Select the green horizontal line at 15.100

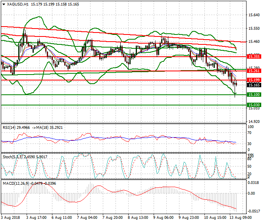(119, 95)
